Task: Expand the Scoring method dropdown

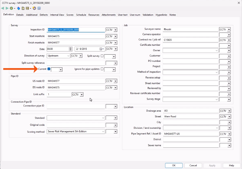Action: click(103, 131)
